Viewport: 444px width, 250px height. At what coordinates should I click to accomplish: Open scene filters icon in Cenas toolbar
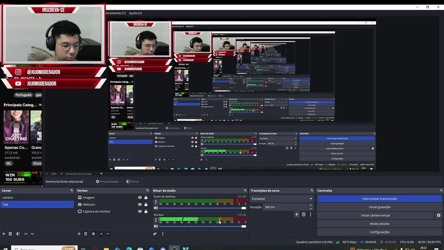click(18, 234)
